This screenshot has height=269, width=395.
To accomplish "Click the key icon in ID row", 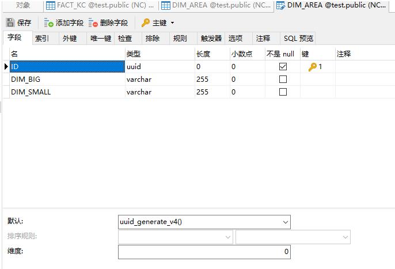I will 313,67.
